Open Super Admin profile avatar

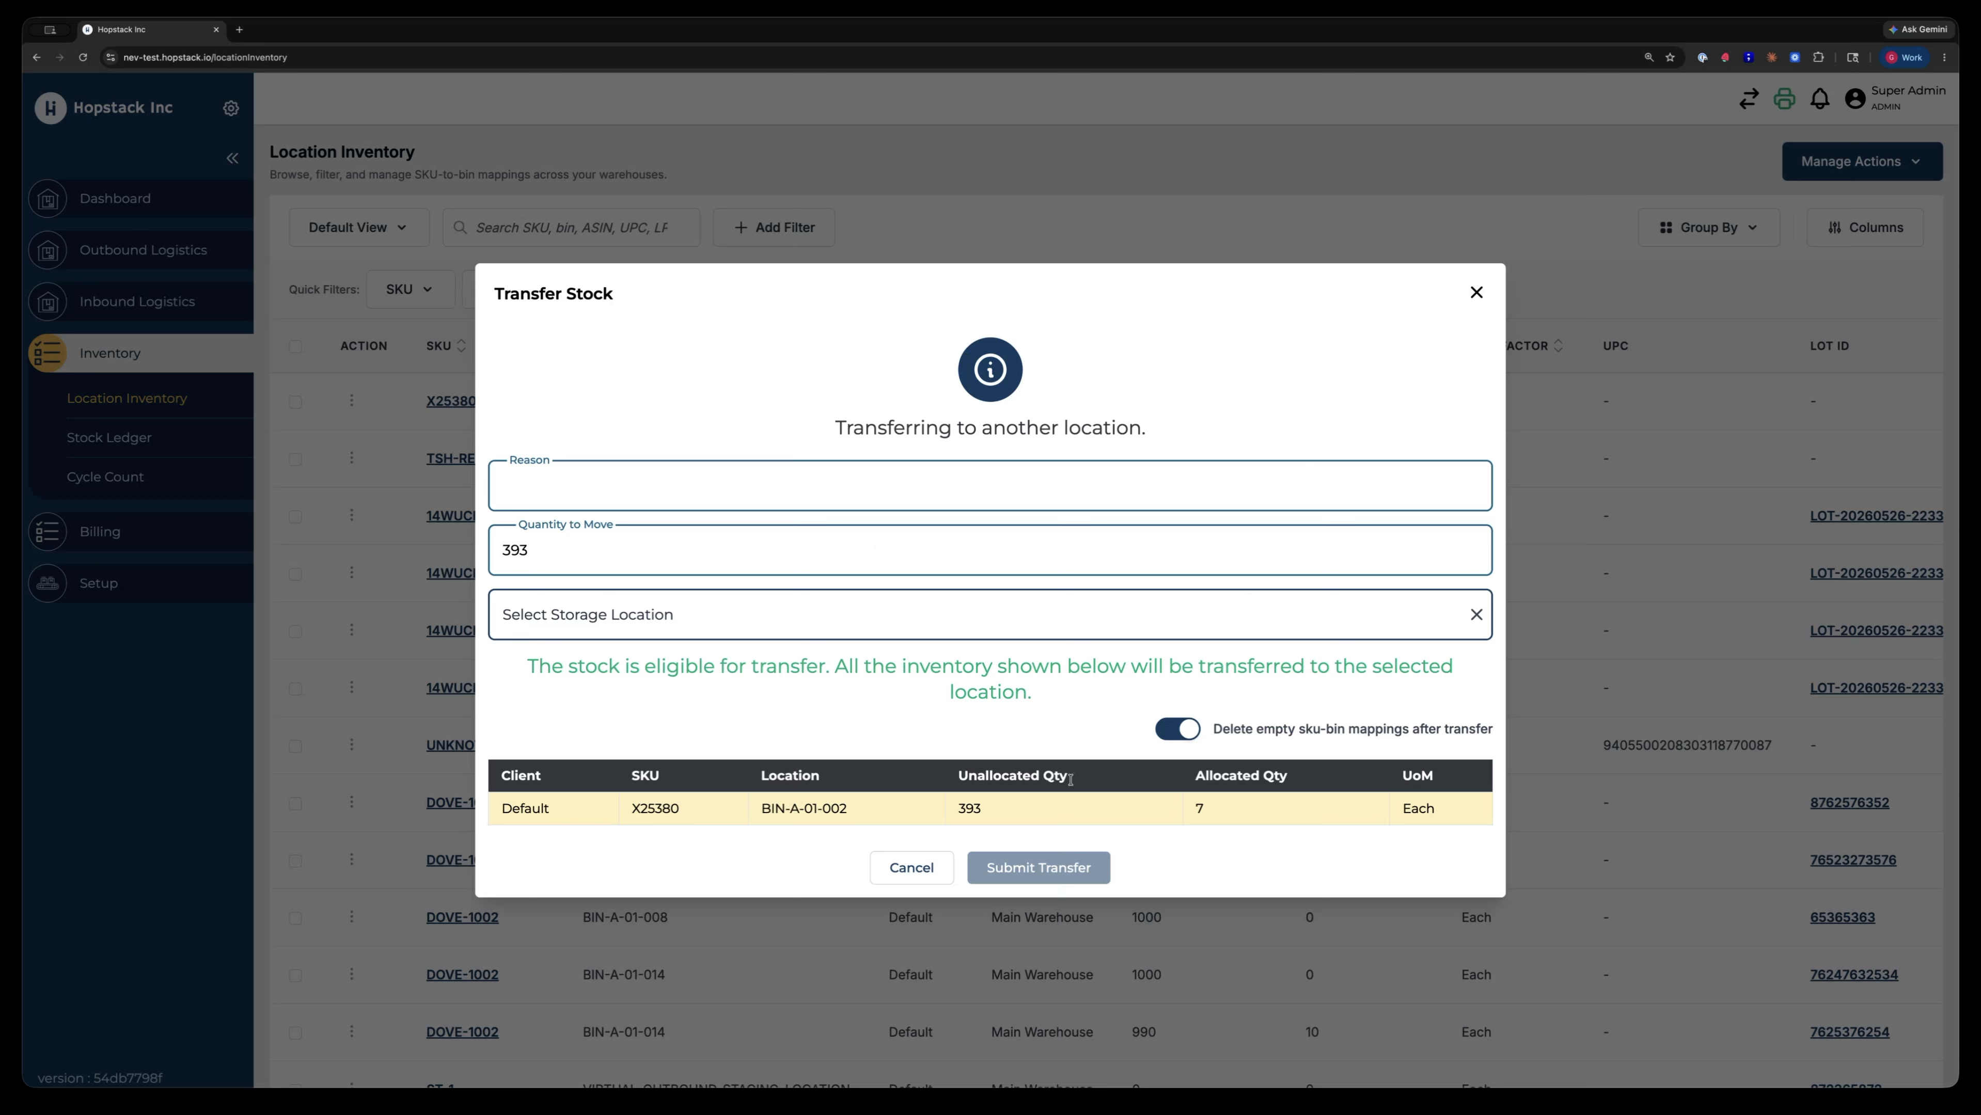pos(1855,99)
